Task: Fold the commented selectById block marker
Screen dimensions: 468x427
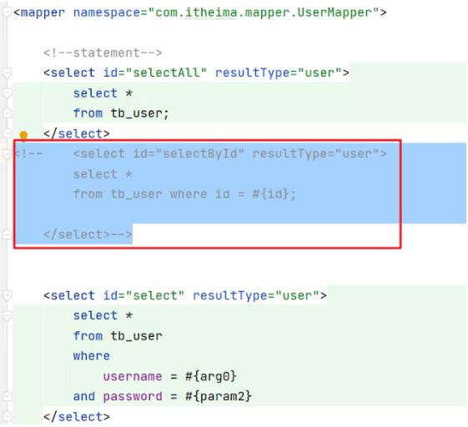Action: point(7,154)
